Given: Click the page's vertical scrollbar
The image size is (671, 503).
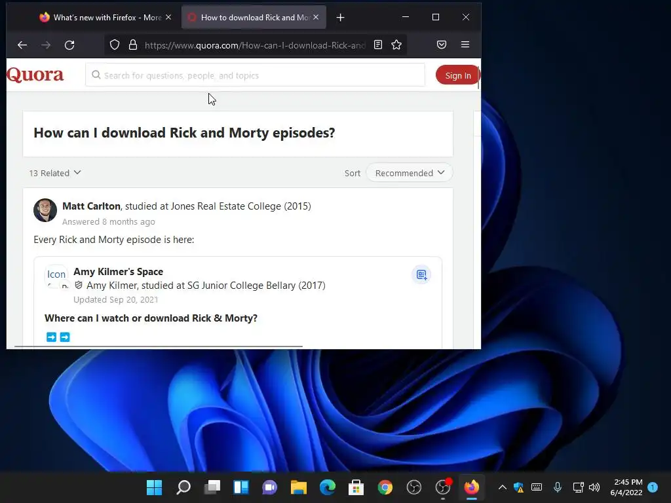Looking at the screenshot, I should pyautogui.click(x=478, y=77).
